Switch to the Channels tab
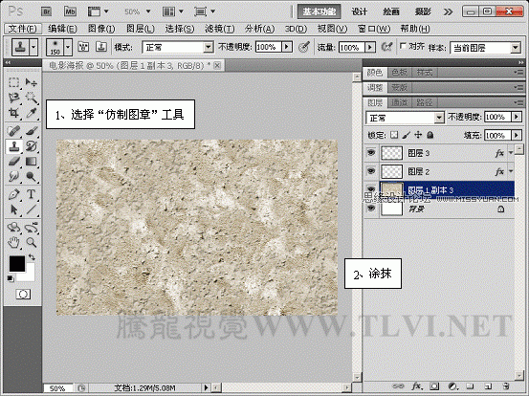This screenshot has width=529, height=396. 399,102
